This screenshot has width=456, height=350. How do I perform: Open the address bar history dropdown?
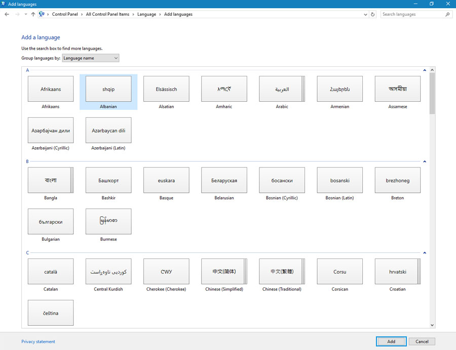pos(366,14)
